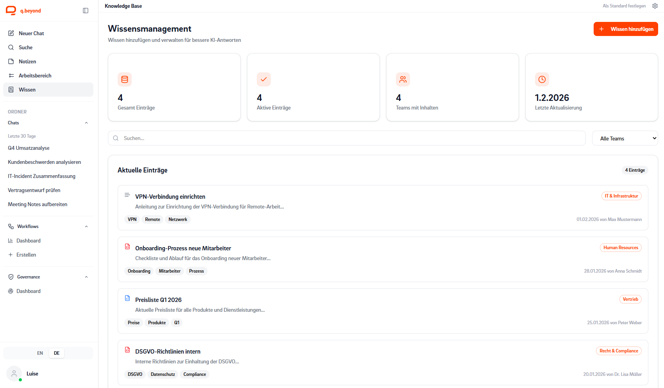The height and width of the screenshot is (388, 664).
Task: Select the DE language option
Action: tap(57, 353)
